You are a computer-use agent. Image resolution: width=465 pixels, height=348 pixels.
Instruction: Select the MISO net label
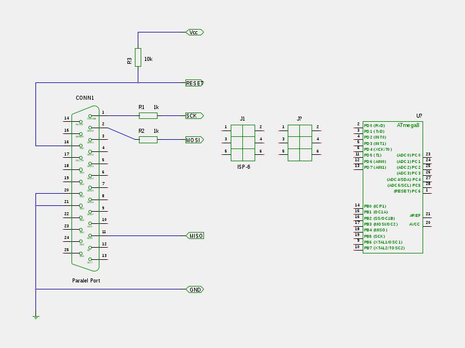pos(195,236)
